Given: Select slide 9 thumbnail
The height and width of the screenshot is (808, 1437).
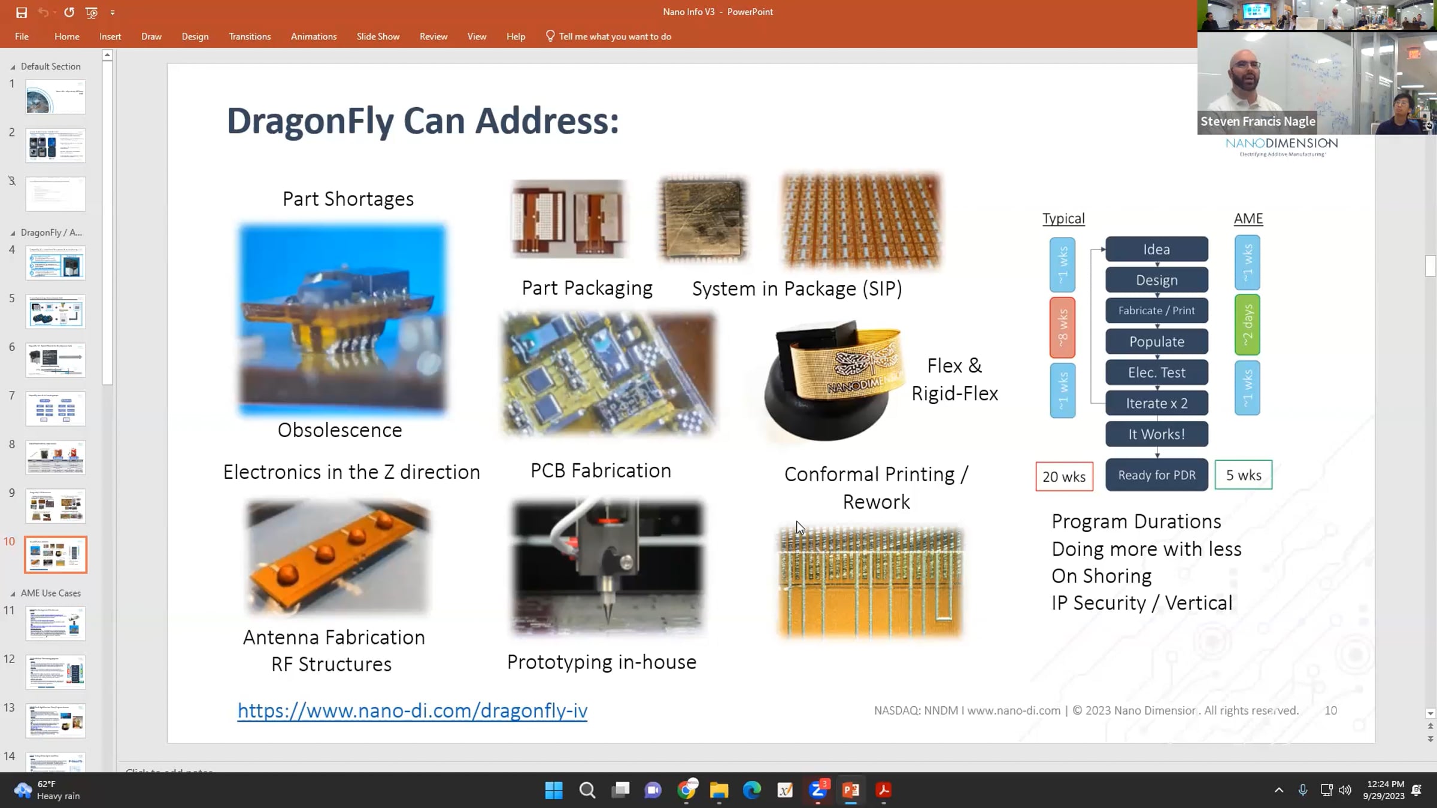Looking at the screenshot, I should 56,506.
